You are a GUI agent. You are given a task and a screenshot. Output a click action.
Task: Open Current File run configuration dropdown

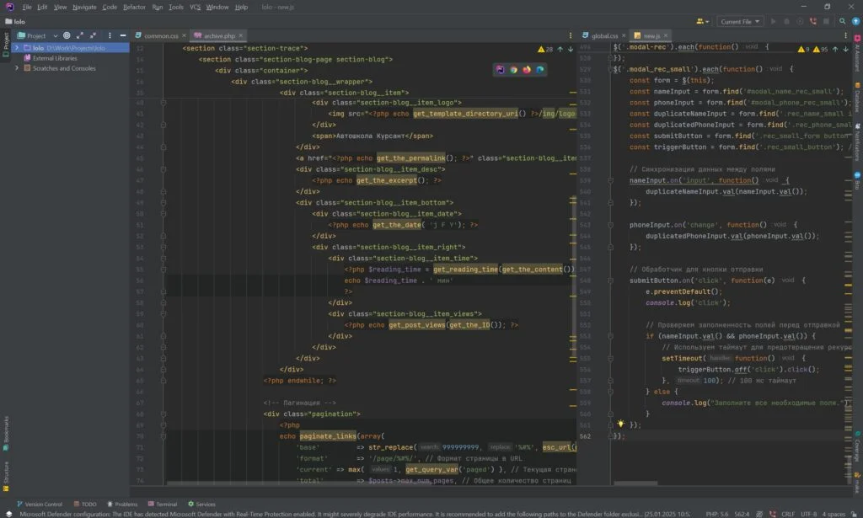click(x=740, y=21)
